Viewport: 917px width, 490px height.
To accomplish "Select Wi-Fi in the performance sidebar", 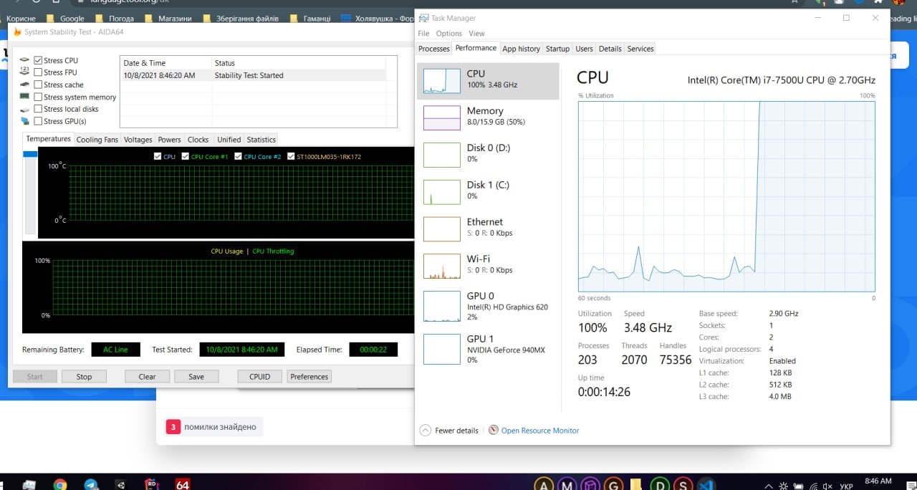I will coord(488,265).
